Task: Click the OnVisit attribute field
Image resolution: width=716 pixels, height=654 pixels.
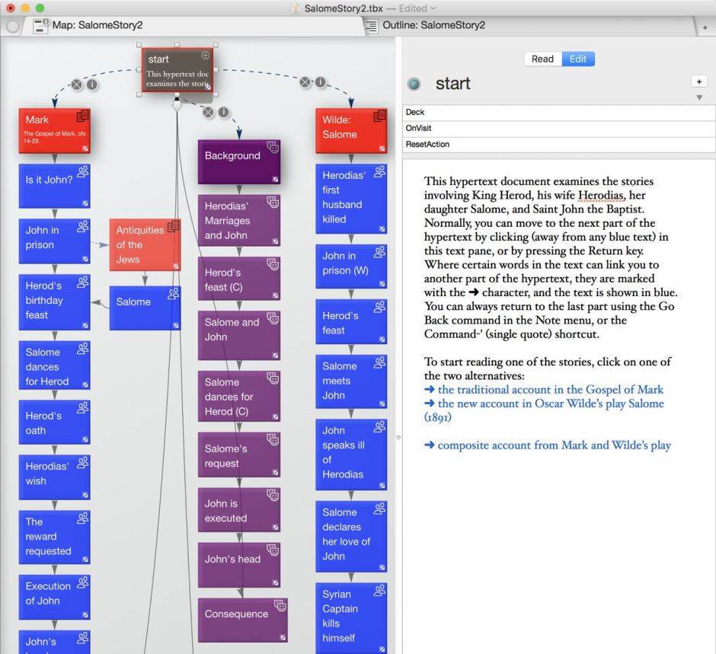Action: 559,128
